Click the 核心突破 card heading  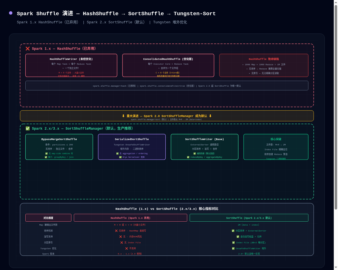coord(276,139)
